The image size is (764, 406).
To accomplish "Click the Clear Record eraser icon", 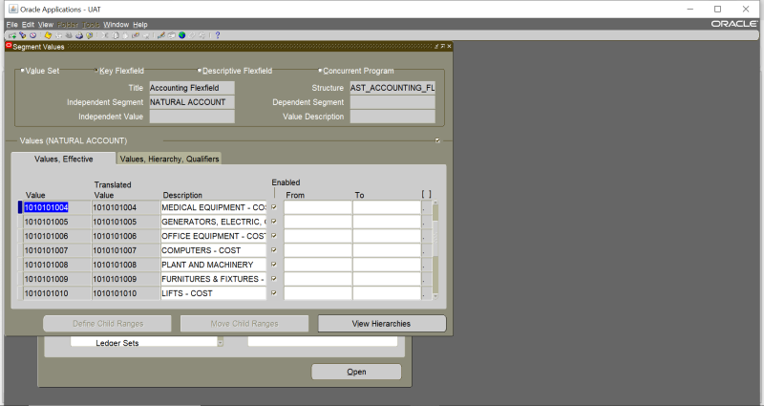I will click(136, 35).
